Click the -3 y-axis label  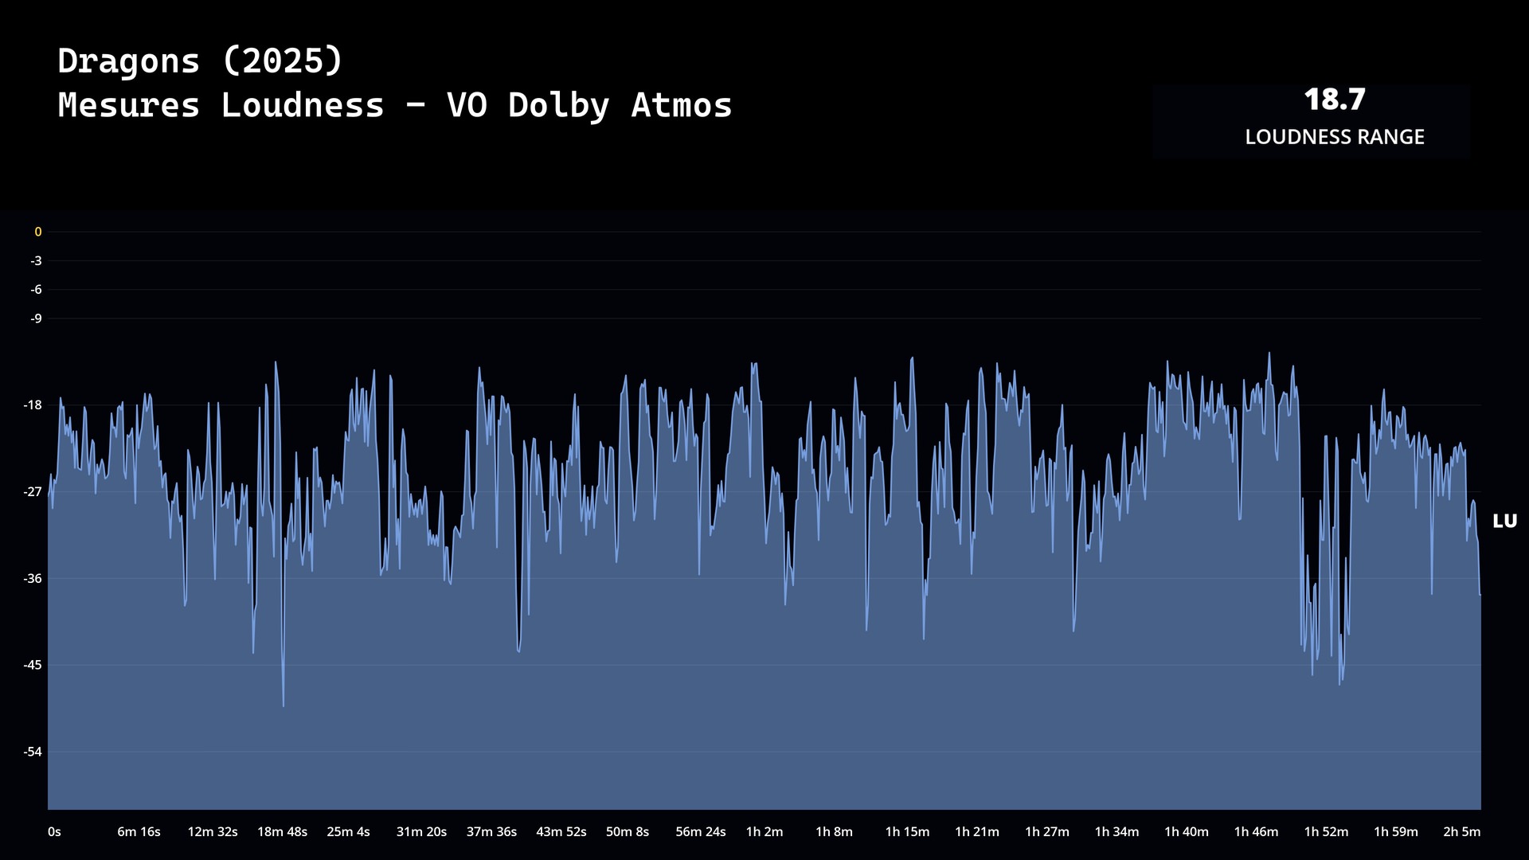(x=36, y=261)
